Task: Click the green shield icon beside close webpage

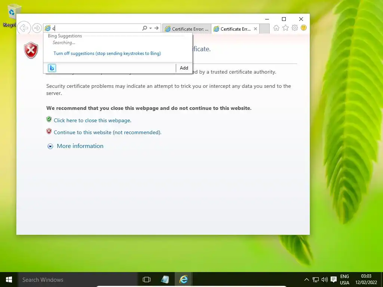Action: click(x=49, y=119)
